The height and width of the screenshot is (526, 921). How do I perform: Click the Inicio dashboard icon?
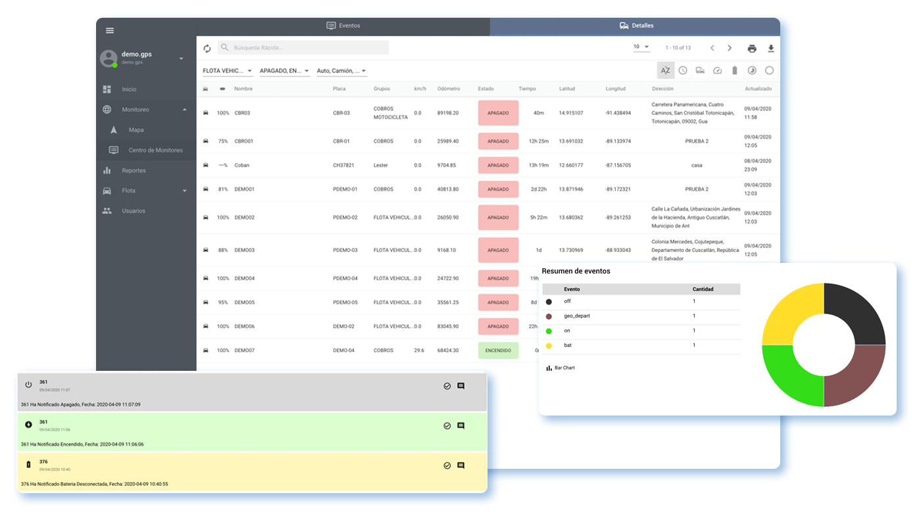pyautogui.click(x=107, y=89)
